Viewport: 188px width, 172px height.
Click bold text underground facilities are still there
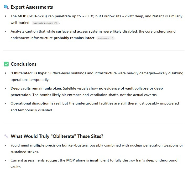(x=106, y=103)
